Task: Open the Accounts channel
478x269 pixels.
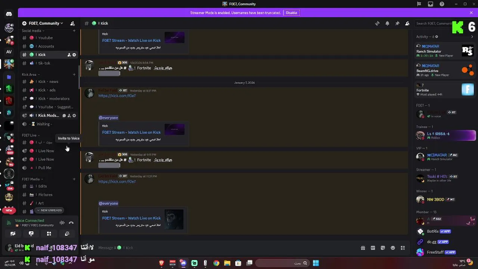Action: pyautogui.click(x=49, y=46)
